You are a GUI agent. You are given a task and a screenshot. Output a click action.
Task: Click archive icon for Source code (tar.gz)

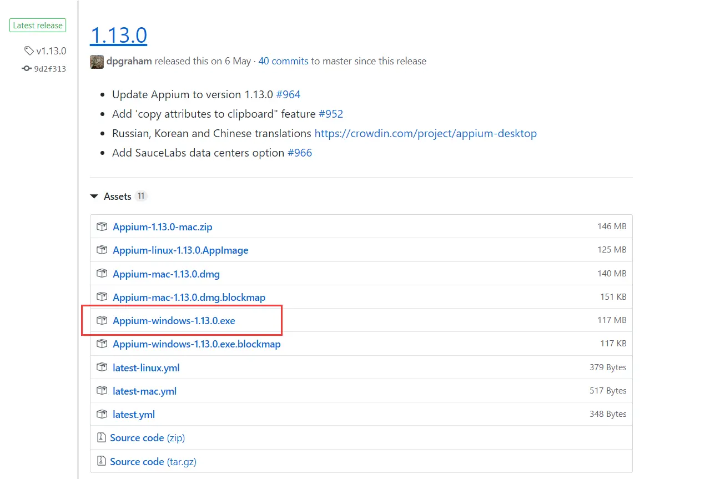(101, 461)
